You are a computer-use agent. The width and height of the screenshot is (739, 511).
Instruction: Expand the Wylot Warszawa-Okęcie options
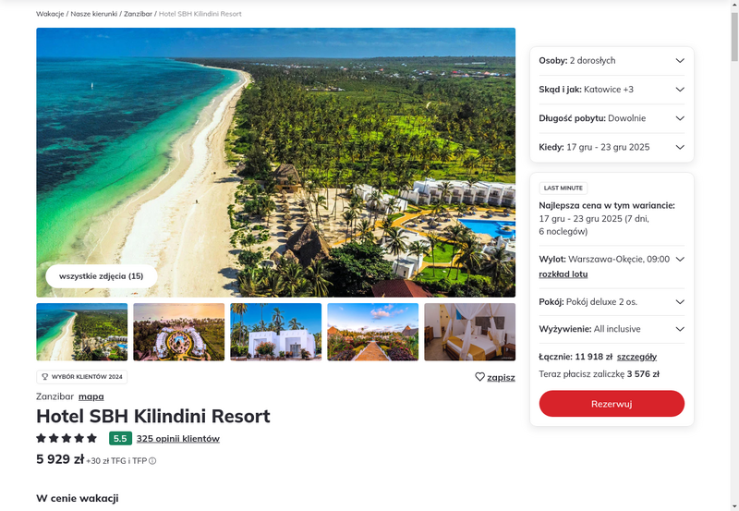click(x=680, y=260)
